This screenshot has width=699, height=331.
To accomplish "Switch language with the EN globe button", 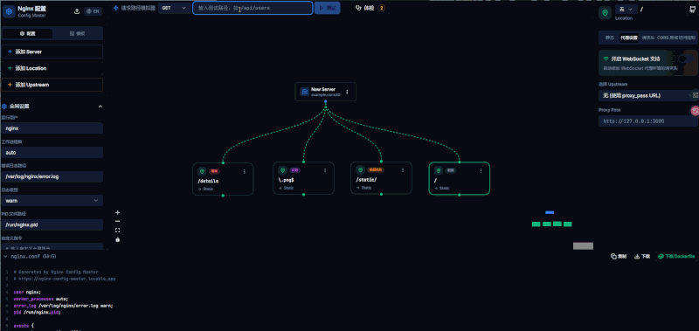I will click(93, 11).
